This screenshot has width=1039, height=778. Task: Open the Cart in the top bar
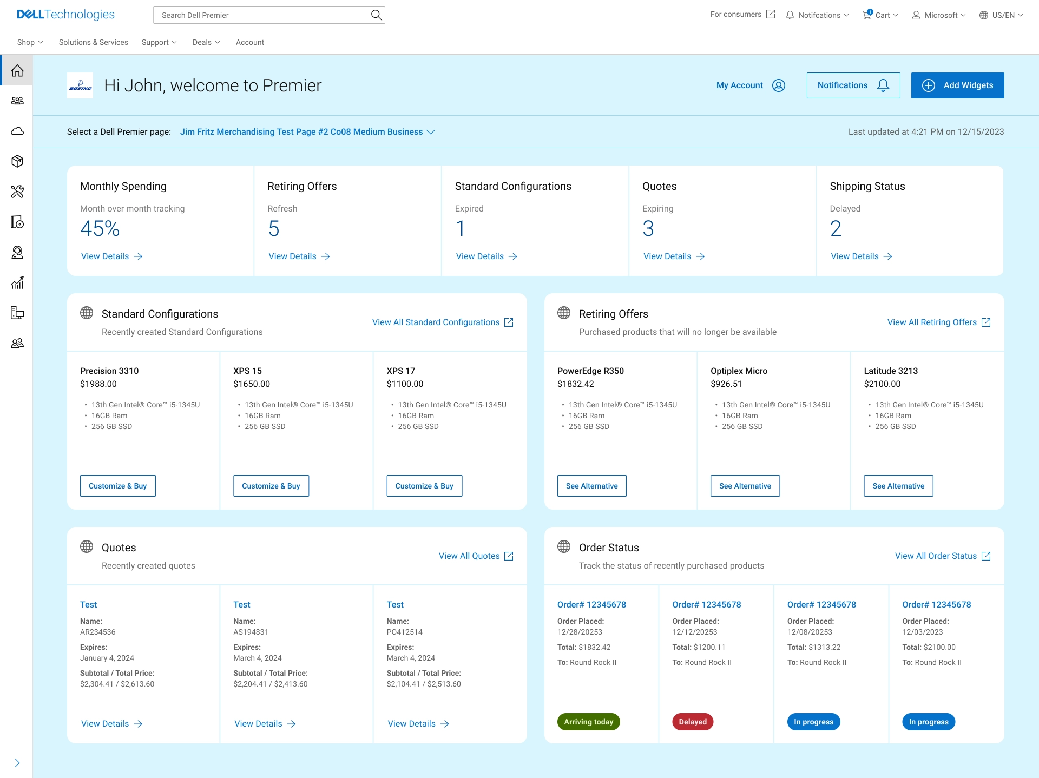coord(880,15)
